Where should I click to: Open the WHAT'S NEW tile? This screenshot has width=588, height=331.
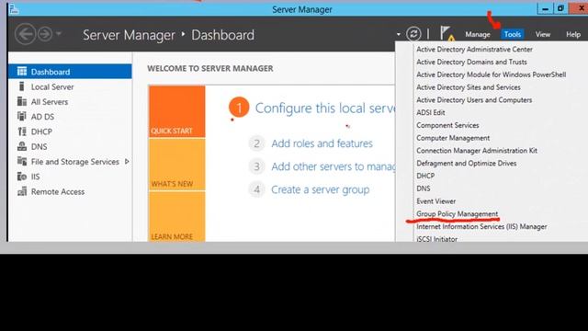176,165
